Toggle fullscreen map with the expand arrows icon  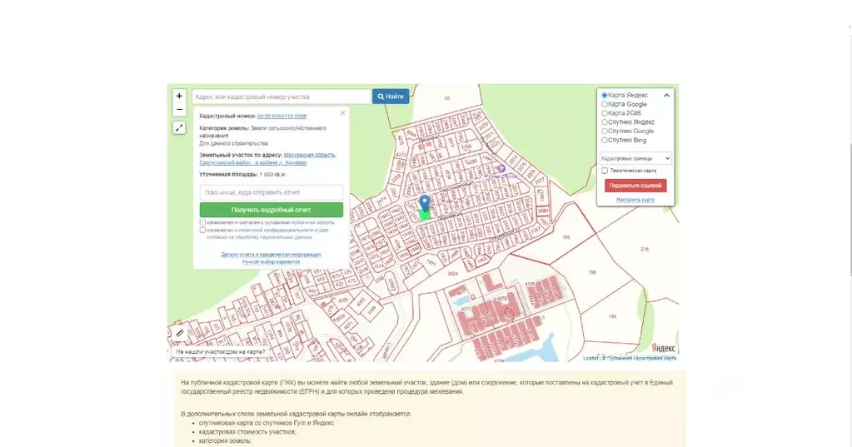click(x=179, y=127)
